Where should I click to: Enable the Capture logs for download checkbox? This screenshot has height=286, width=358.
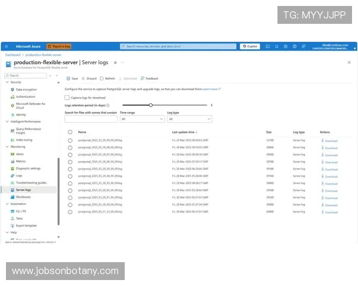(x=67, y=97)
